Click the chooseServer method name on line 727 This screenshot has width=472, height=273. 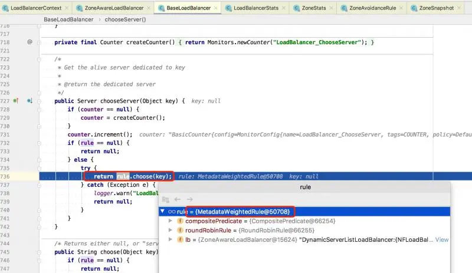[x=120, y=101]
